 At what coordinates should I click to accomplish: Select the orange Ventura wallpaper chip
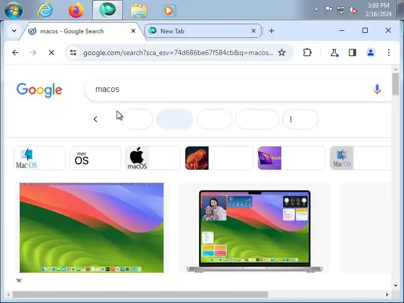(x=219, y=158)
